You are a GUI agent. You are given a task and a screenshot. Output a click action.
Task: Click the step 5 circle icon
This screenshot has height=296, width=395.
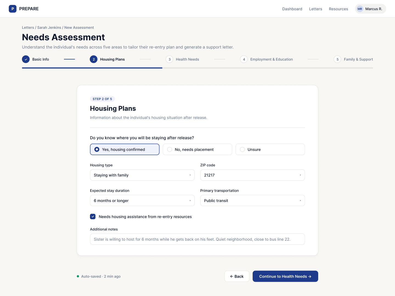pyautogui.click(x=337, y=59)
